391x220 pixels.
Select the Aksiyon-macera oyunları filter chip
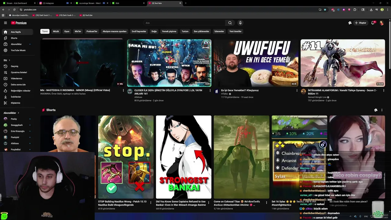115,31
